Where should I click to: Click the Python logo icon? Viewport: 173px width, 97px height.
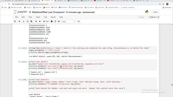pos(147,12)
